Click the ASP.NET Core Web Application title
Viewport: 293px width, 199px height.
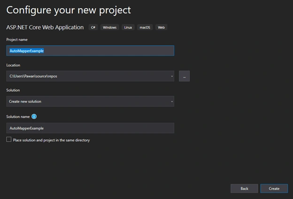click(45, 27)
